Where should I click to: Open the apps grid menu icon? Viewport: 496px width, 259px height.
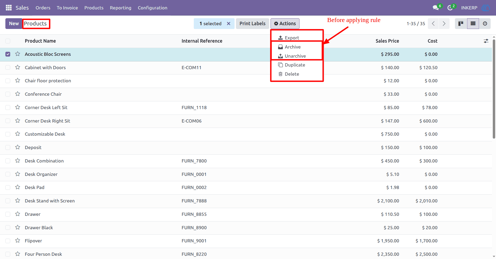click(x=9, y=8)
